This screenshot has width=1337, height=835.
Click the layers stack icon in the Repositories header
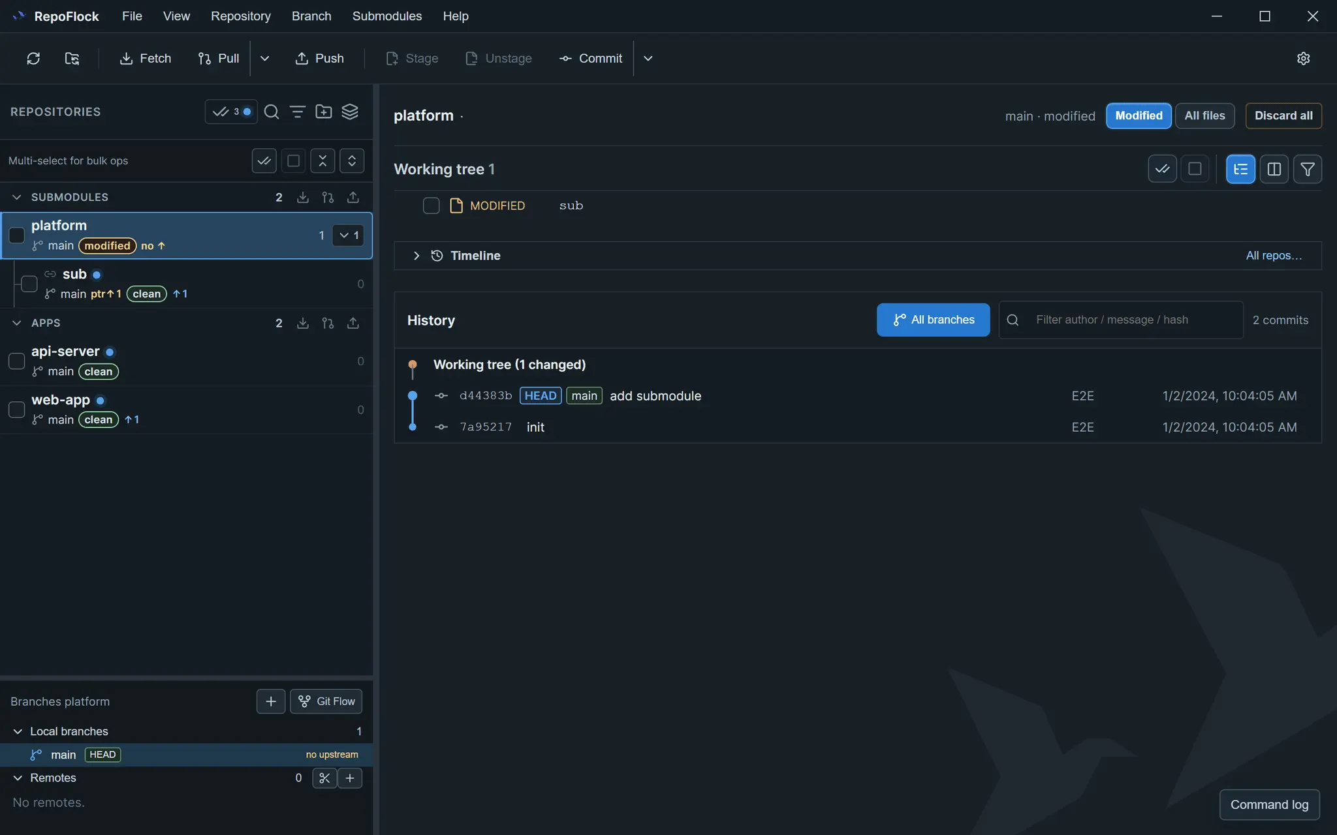[350, 112]
